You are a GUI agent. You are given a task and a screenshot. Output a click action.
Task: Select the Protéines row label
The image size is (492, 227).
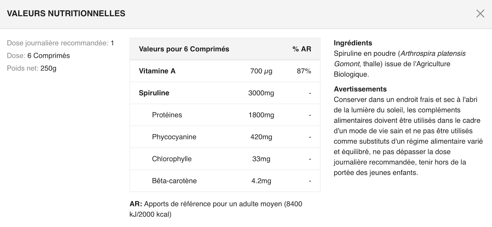coord(167,115)
